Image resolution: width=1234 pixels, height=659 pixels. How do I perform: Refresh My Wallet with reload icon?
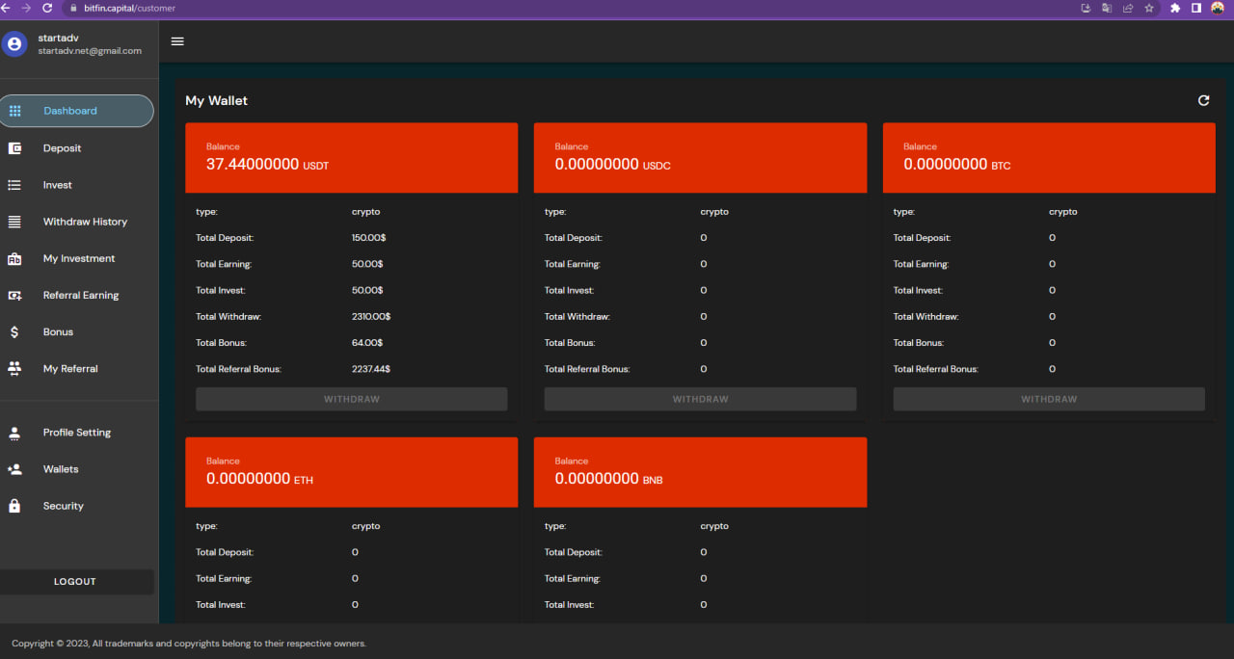tap(1203, 100)
